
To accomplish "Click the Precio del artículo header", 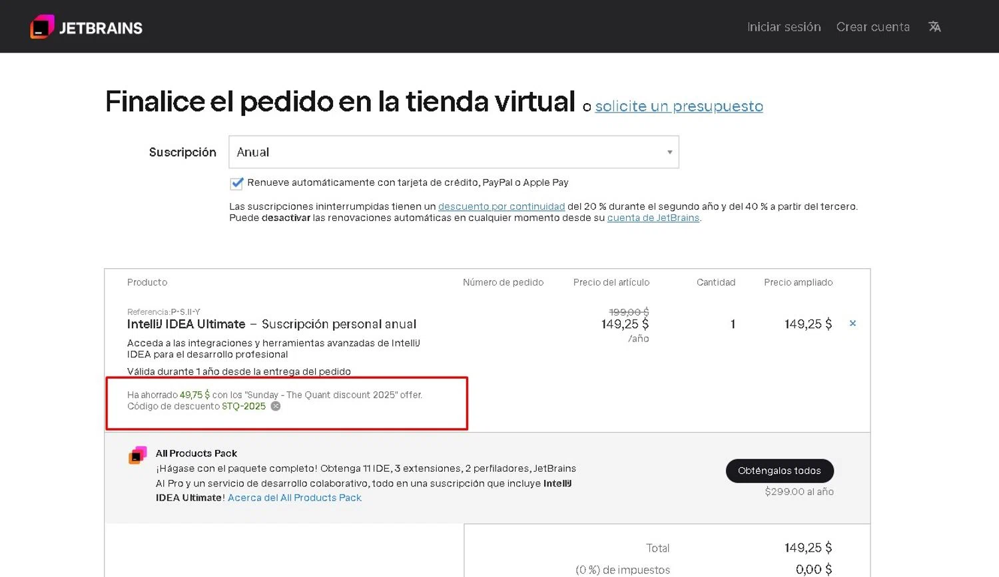I will 611,282.
